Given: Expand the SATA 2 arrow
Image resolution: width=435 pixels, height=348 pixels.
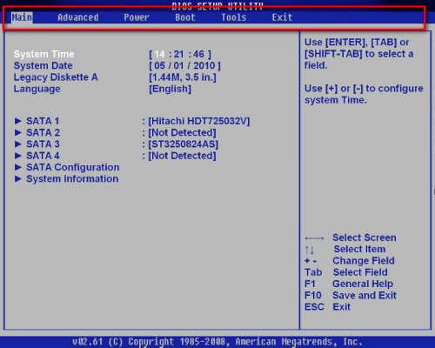Looking at the screenshot, I should click(18, 132).
